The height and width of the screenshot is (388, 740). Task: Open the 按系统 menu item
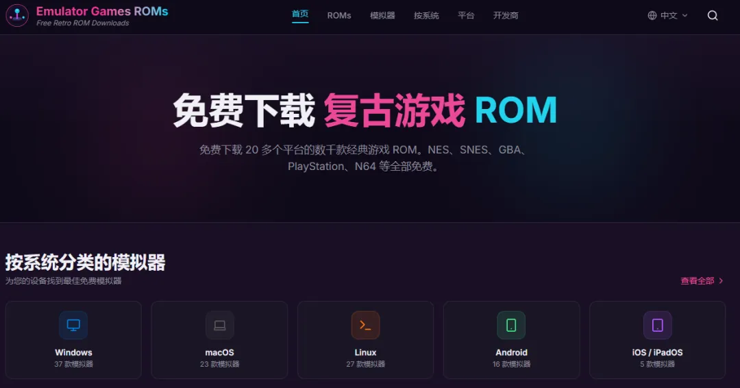[426, 16]
